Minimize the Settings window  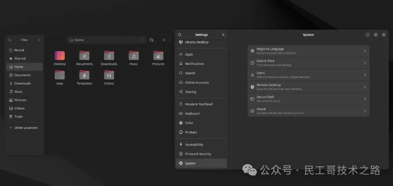click(368, 35)
